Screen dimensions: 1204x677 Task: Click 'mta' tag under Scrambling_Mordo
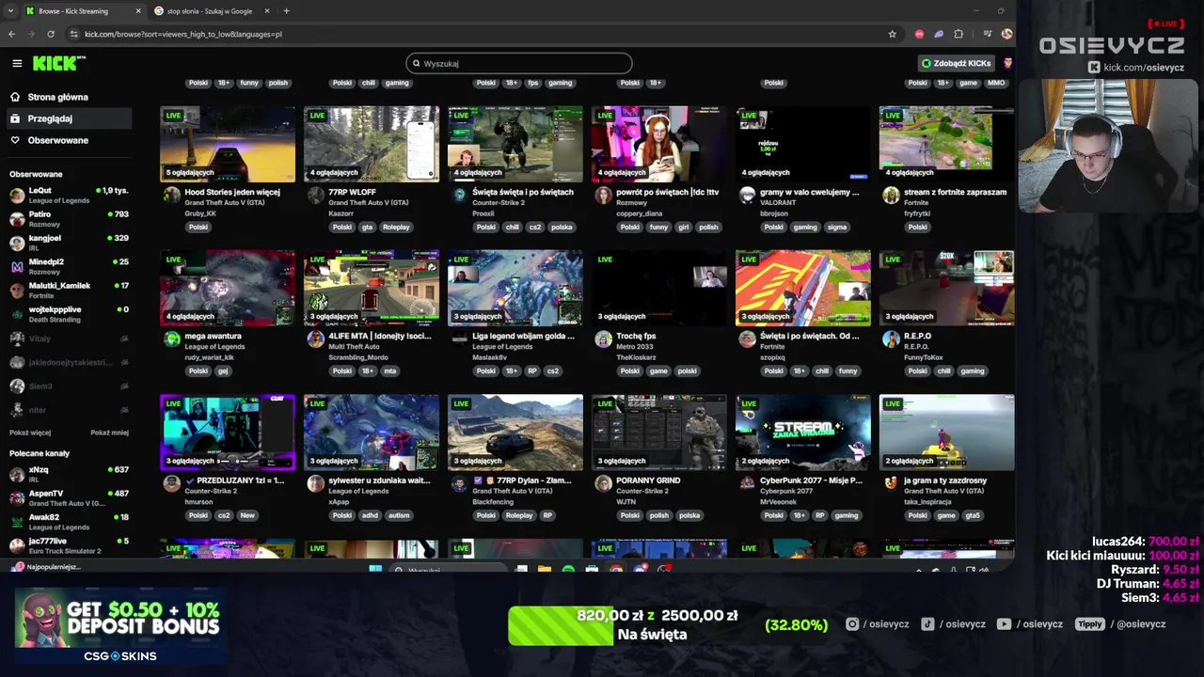(x=390, y=370)
